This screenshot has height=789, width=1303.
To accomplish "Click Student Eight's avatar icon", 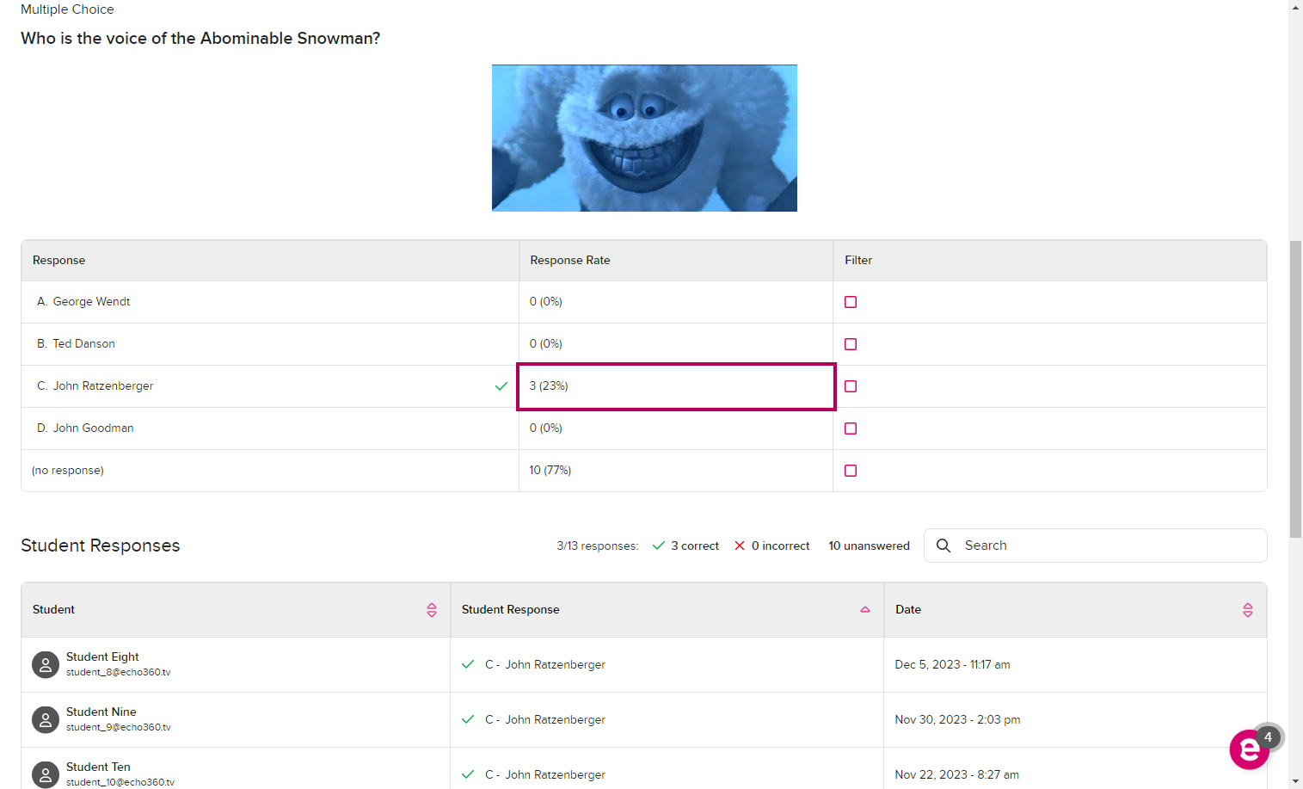I will (46, 664).
